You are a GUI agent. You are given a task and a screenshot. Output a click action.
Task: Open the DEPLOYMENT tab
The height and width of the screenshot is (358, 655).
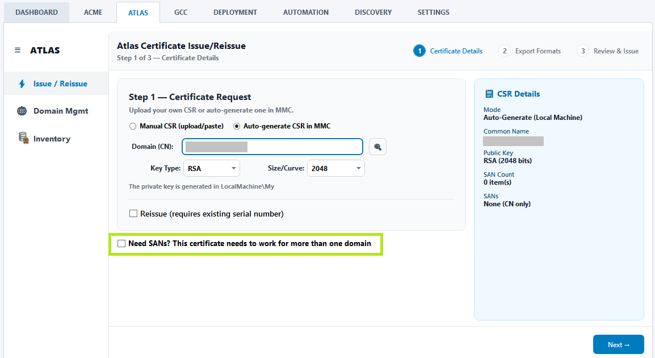235,12
